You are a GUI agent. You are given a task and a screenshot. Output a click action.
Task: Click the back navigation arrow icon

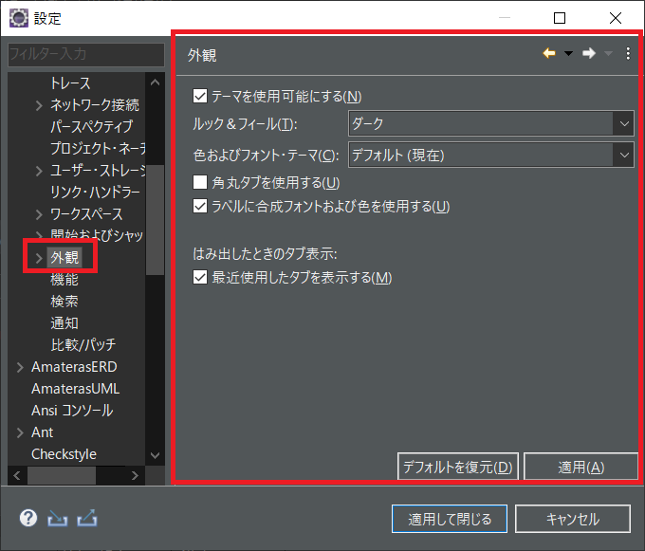click(x=549, y=53)
